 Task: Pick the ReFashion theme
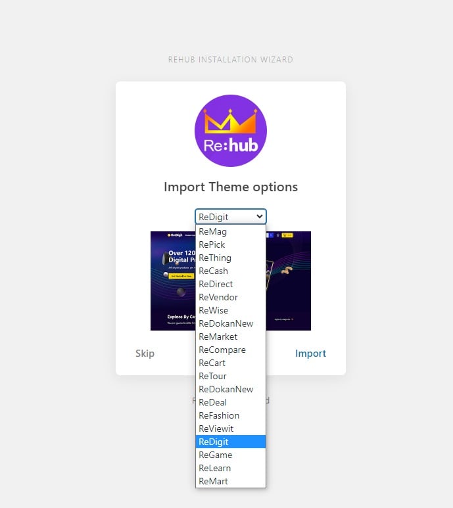[x=230, y=415]
